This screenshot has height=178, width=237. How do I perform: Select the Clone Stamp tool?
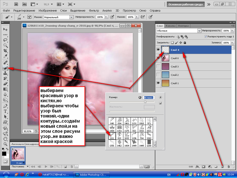tap(5, 73)
